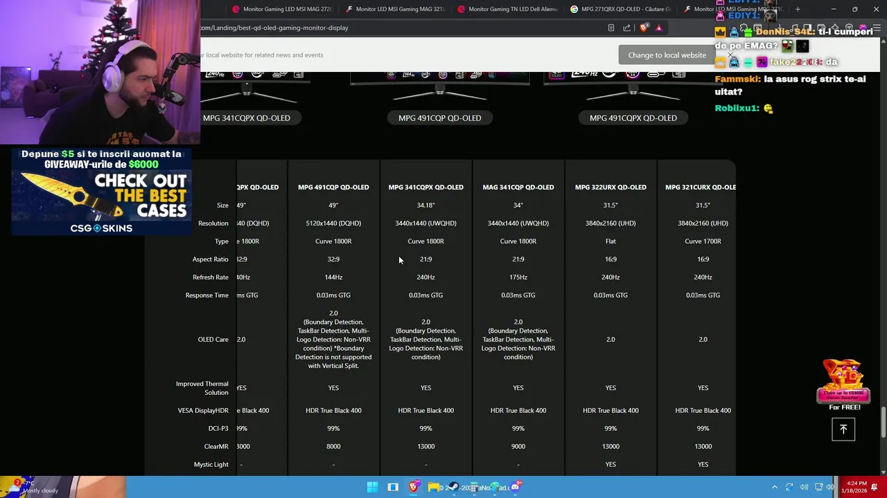Switch to MPG 271QRX QD-OLED Google search tab
Screen dimensions: 887x498
pos(621,9)
